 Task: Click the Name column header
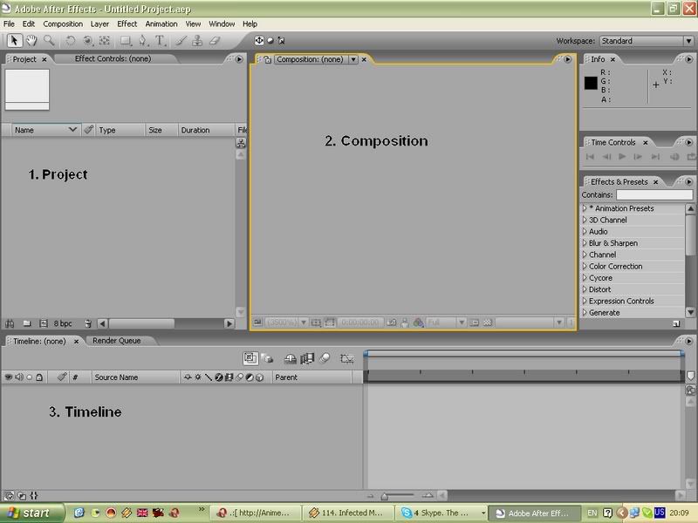click(46, 130)
